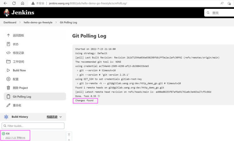Click the Jenkins butler logo
The height and width of the screenshot is (141, 234).
click(6, 13)
